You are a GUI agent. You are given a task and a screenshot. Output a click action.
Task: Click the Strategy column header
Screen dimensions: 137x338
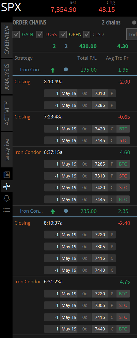click(x=24, y=58)
